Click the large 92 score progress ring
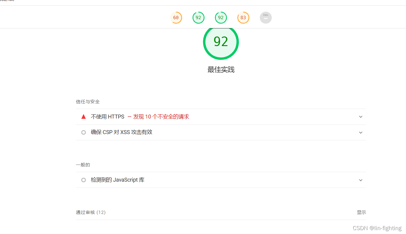Image resolution: width=406 pixels, height=234 pixels. point(221,42)
